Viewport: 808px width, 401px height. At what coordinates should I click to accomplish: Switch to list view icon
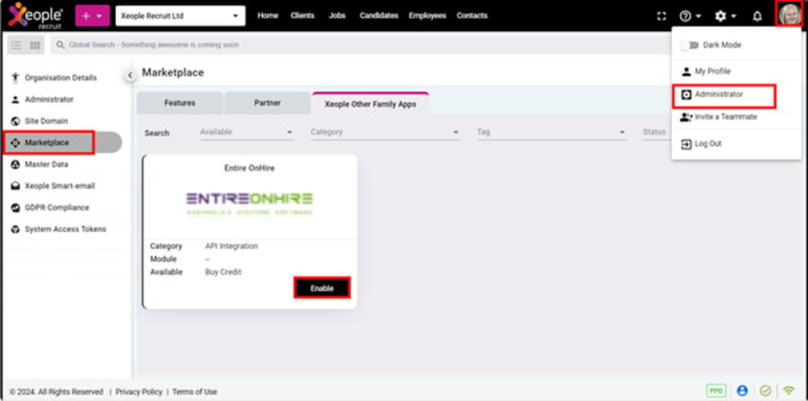(x=16, y=46)
